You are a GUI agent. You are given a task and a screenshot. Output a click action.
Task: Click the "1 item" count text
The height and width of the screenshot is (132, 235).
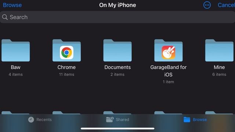(169, 82)
